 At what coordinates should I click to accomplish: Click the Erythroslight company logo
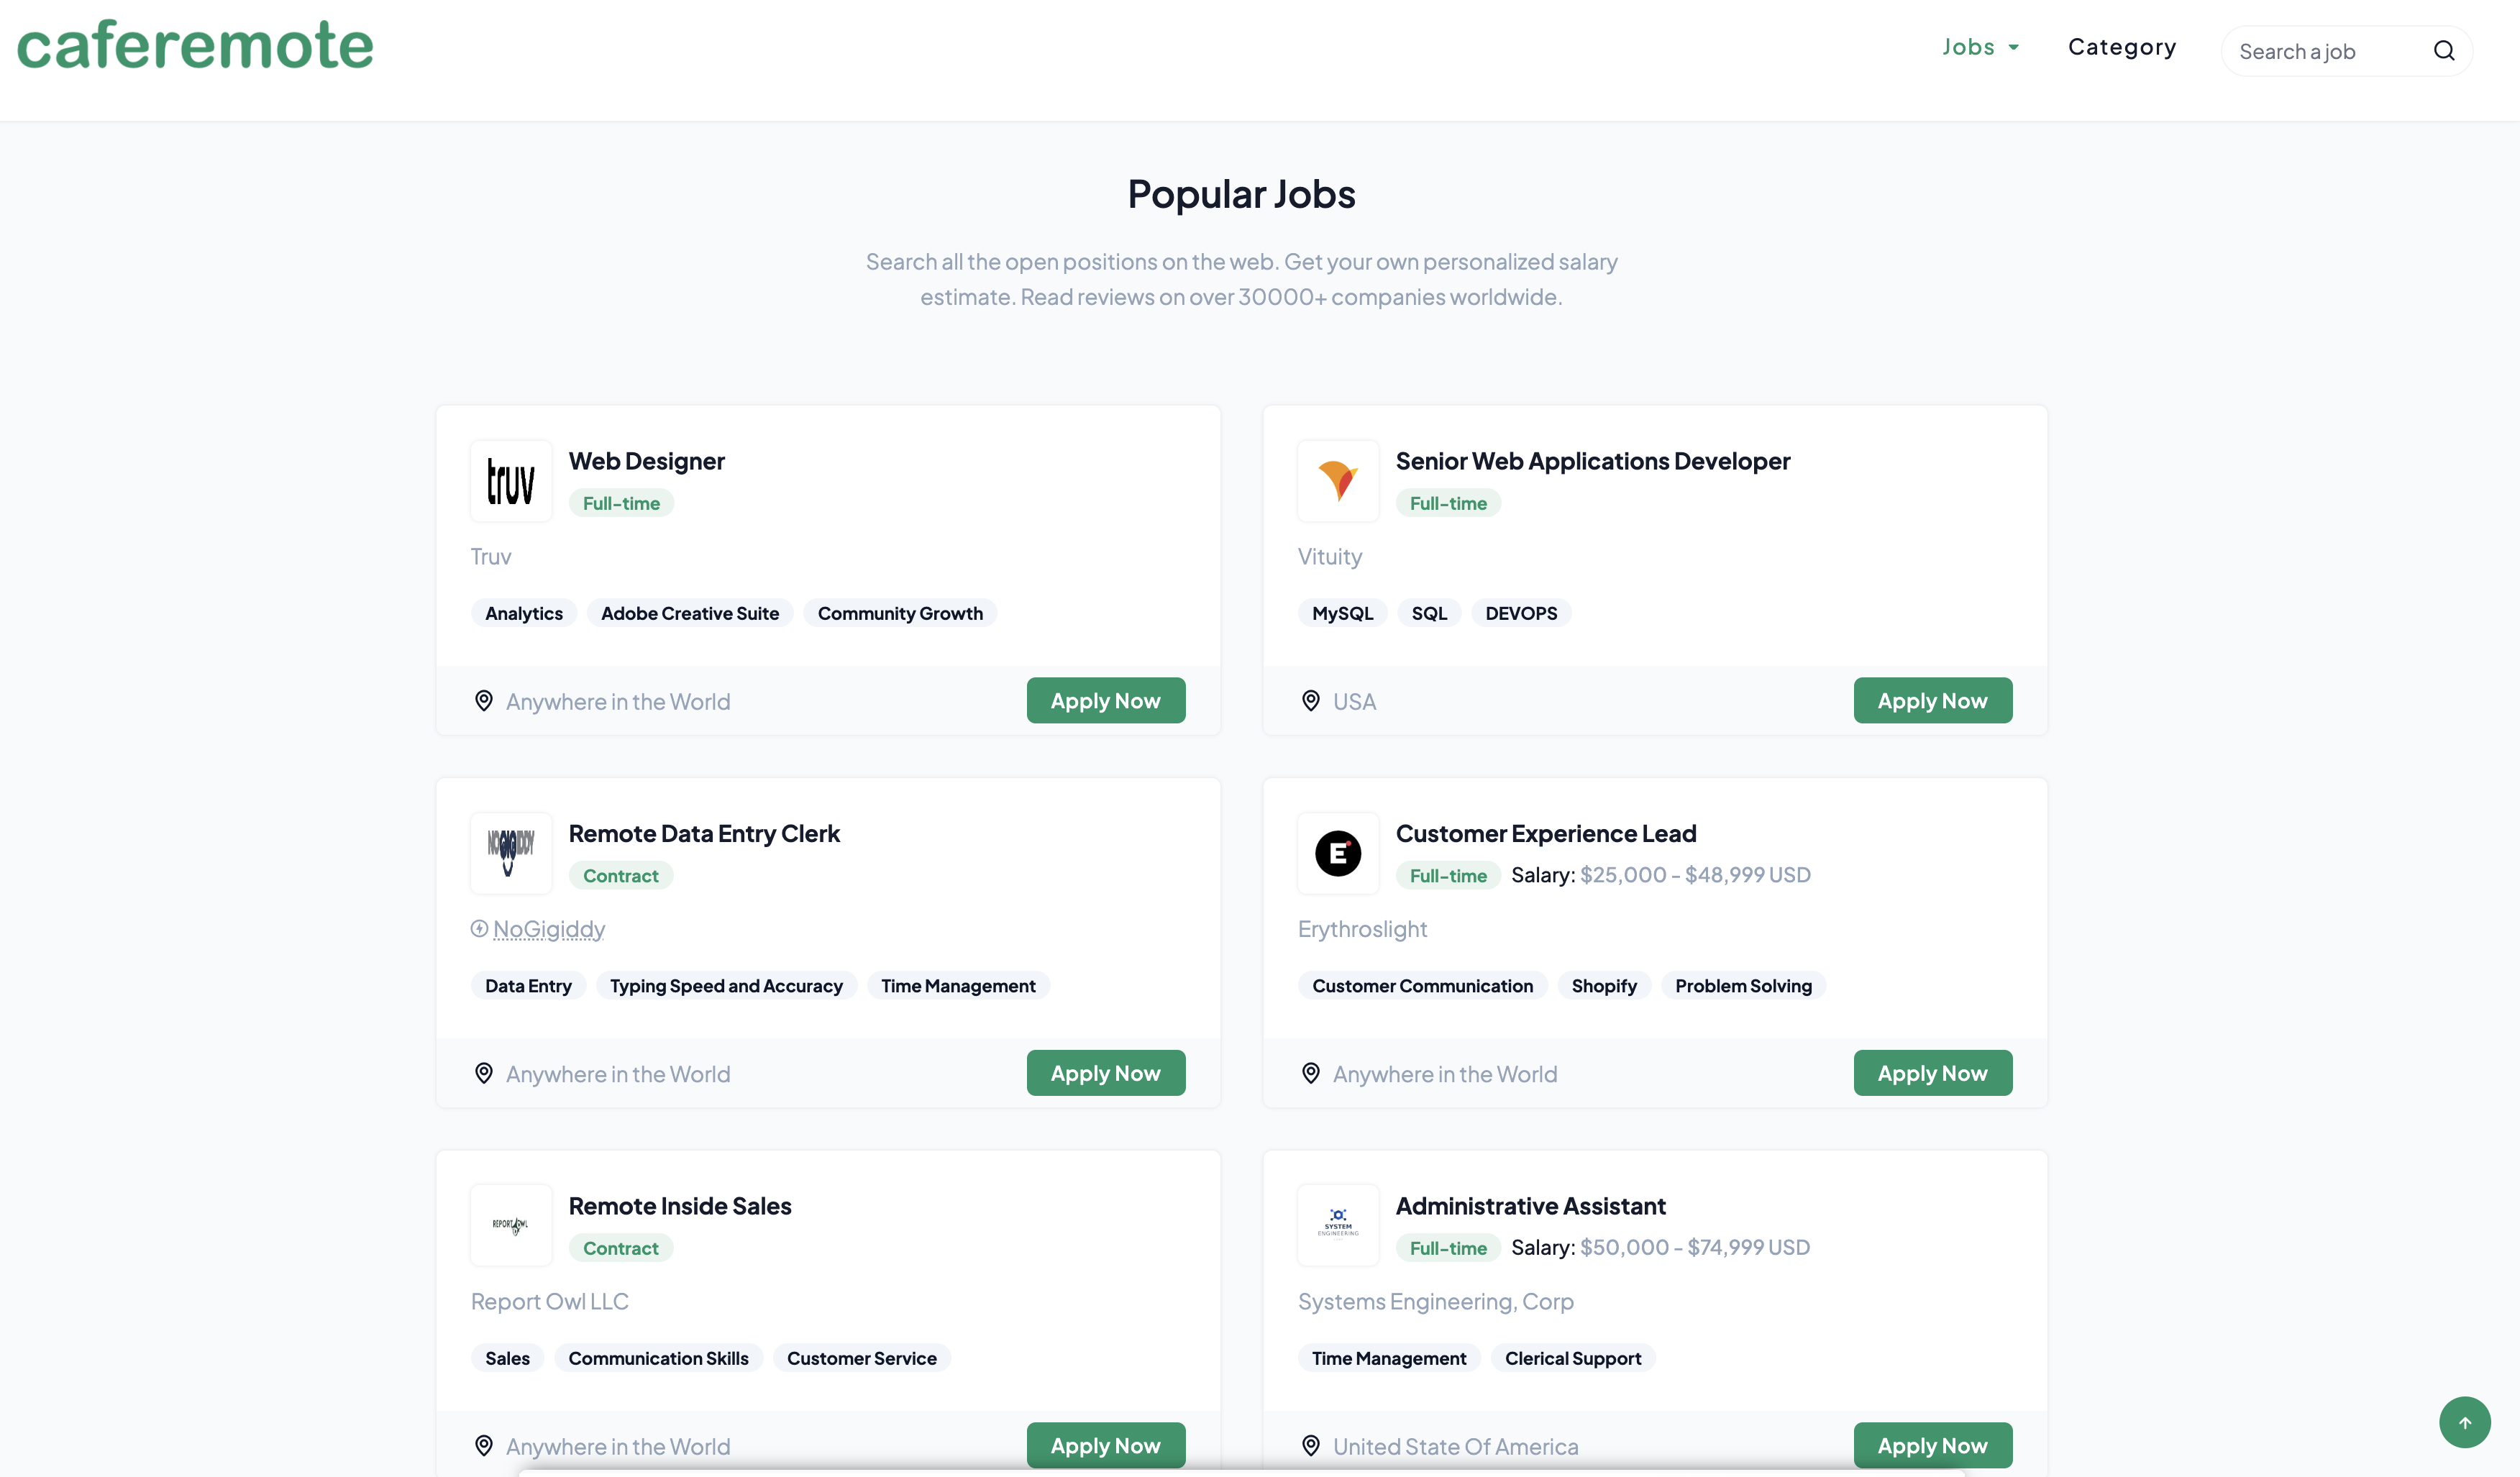click(1337, 853)
